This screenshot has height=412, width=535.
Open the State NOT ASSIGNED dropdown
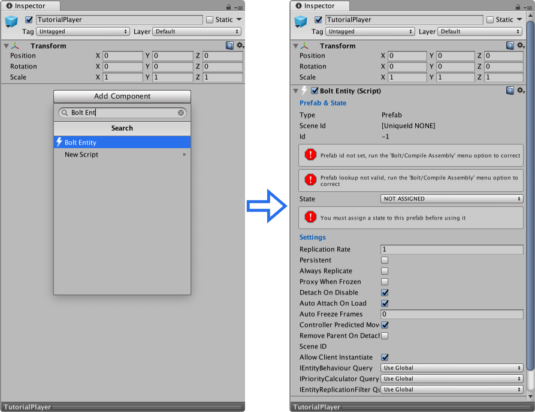click(x=452, y=199)
